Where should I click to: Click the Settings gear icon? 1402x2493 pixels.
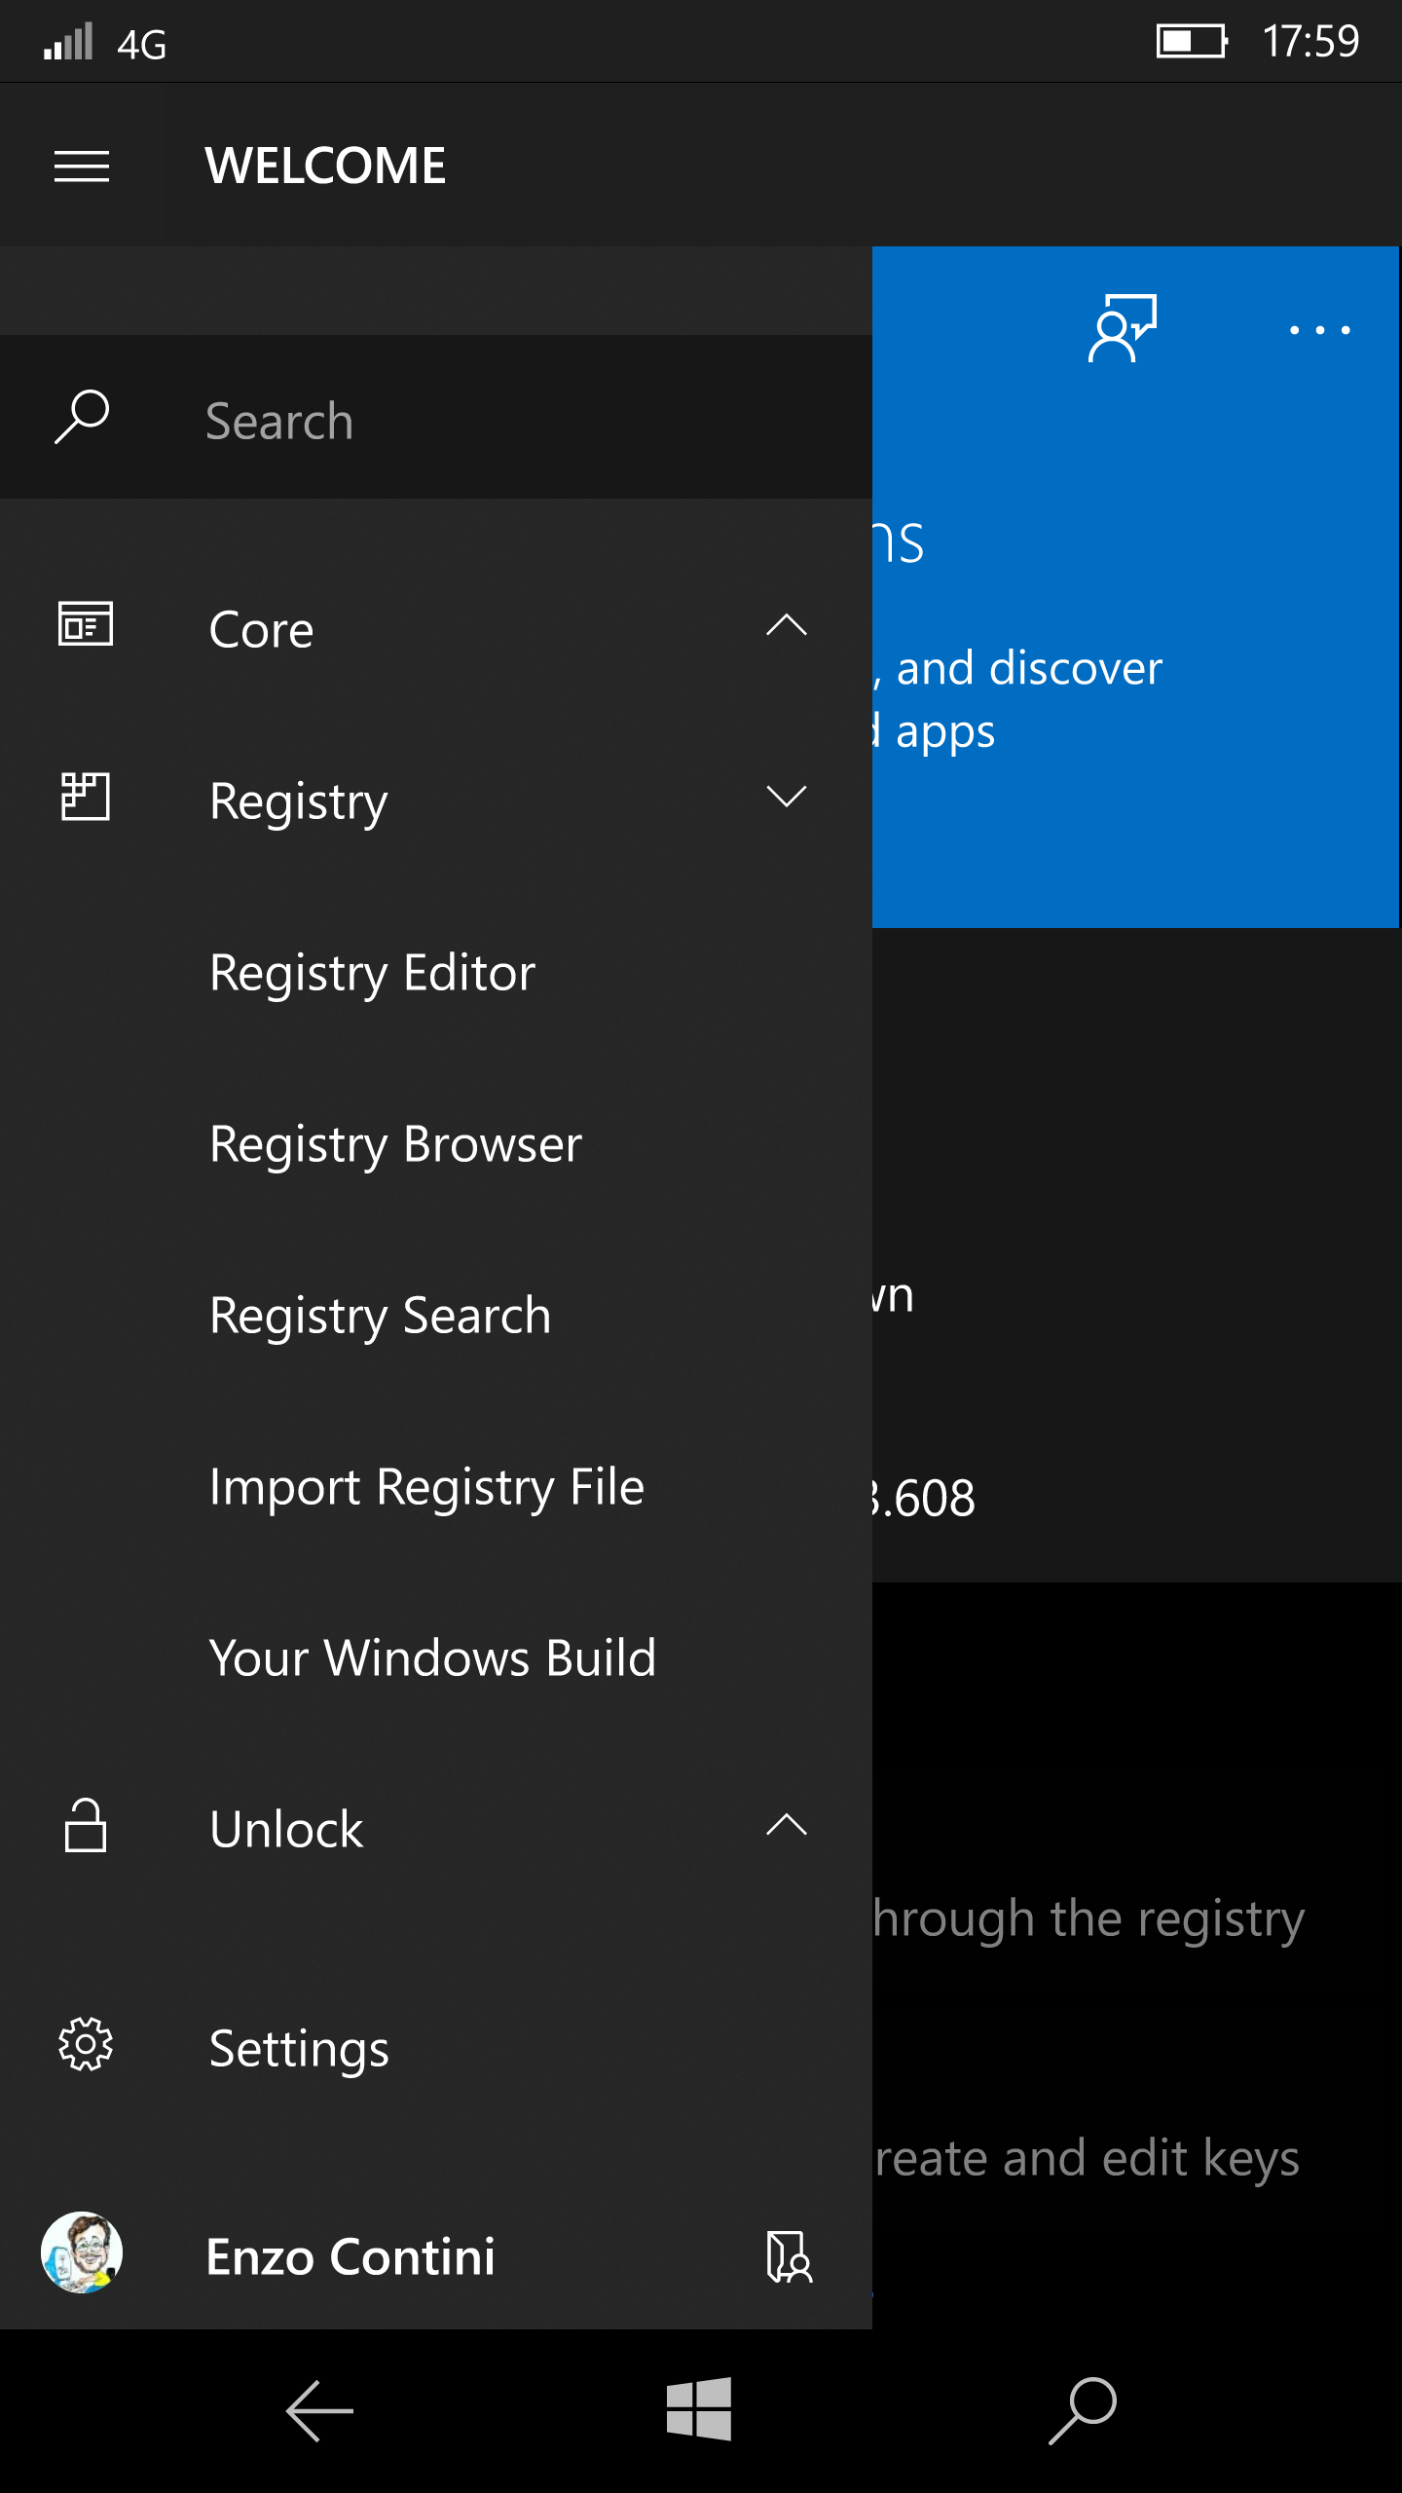pos(86,2044)
